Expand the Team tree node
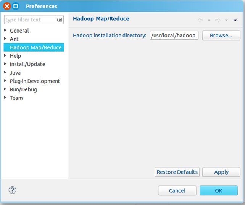Viewport: 245px width, 205px height. (5, 98)
